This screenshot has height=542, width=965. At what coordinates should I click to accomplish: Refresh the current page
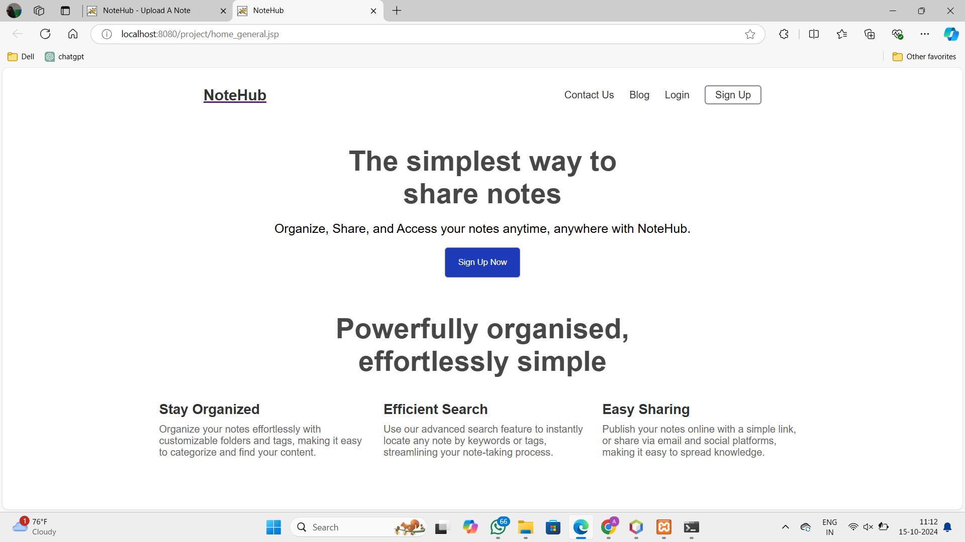coord(45,34)
